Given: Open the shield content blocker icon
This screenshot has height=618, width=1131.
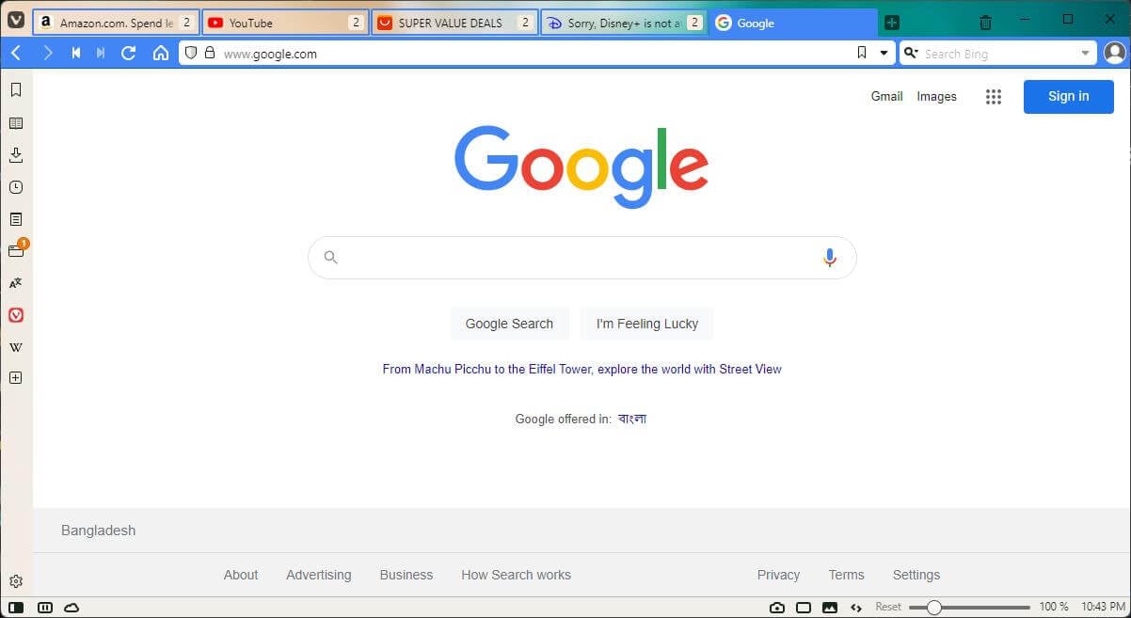Looking at the screenshot, I should 191,53.
